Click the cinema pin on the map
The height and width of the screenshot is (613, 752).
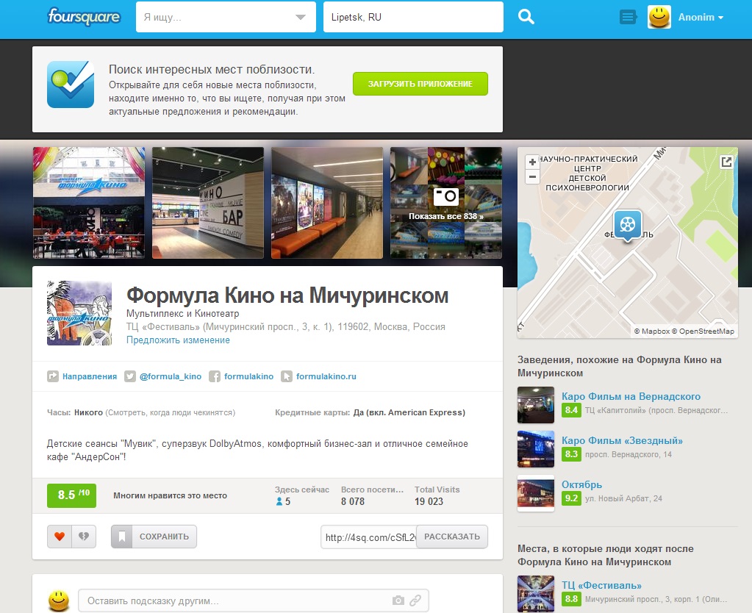pos(627,225)
